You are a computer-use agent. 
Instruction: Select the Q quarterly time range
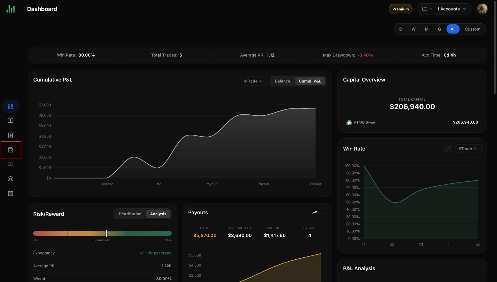click(x=439, y=29)
